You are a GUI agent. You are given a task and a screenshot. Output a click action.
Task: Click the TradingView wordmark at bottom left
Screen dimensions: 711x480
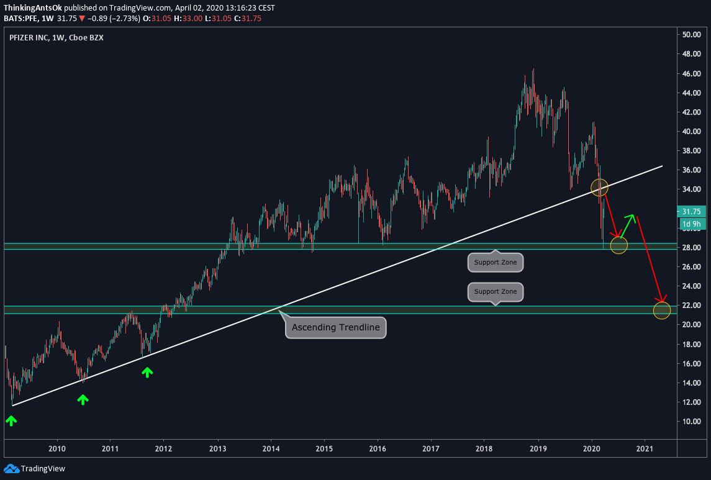pos(43,469)
